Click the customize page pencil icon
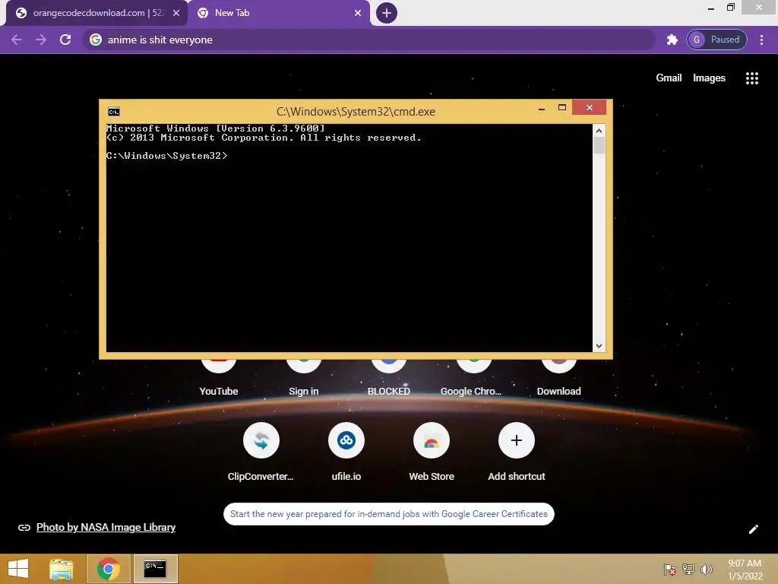 pos(754,529)
